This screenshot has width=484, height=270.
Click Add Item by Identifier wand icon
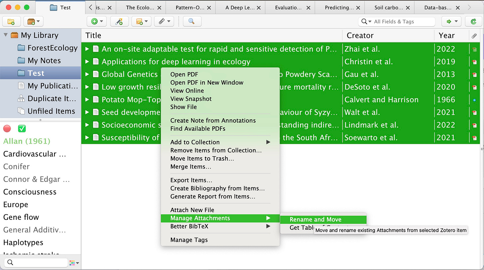click(119, 22)
